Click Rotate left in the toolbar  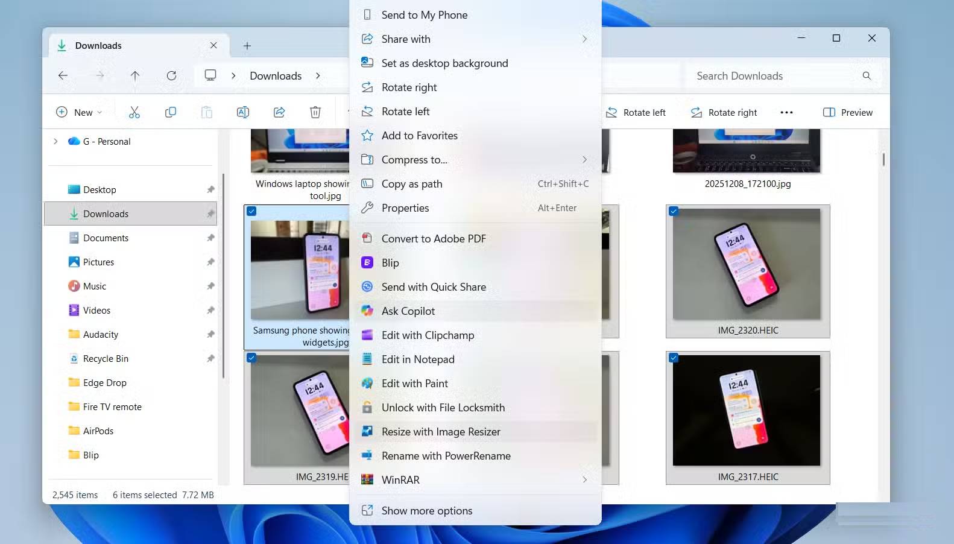[x=636, y=113]
